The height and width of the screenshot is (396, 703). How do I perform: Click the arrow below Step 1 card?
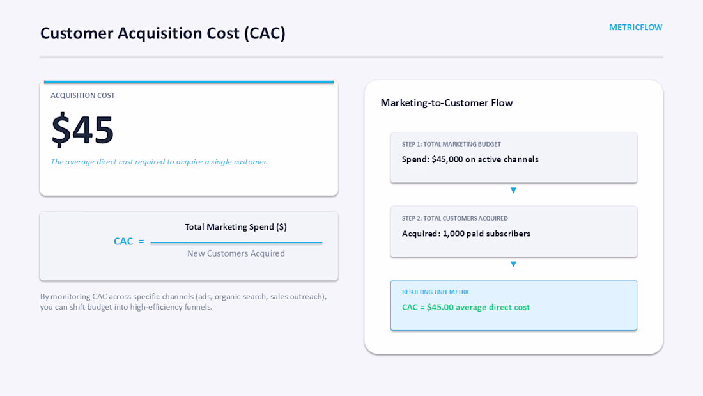[513, 191]
